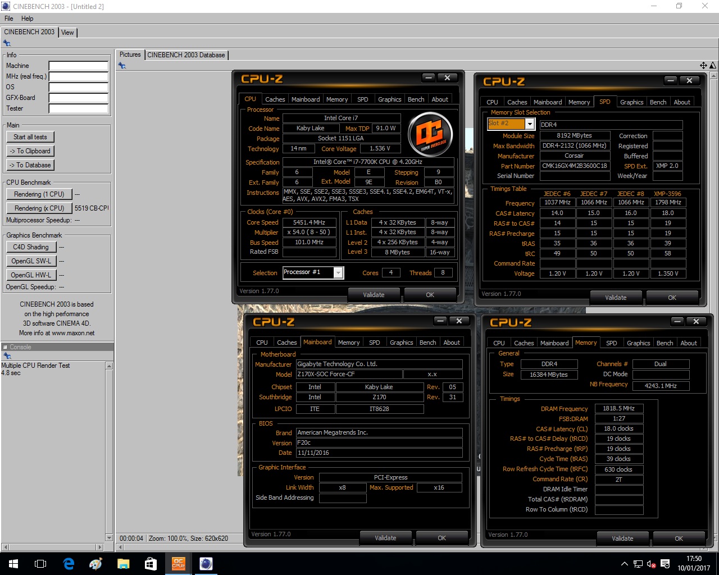Click the pin icon below CINEBENCH 2003 tab
The image size is (719, 575).
[7, 43]
